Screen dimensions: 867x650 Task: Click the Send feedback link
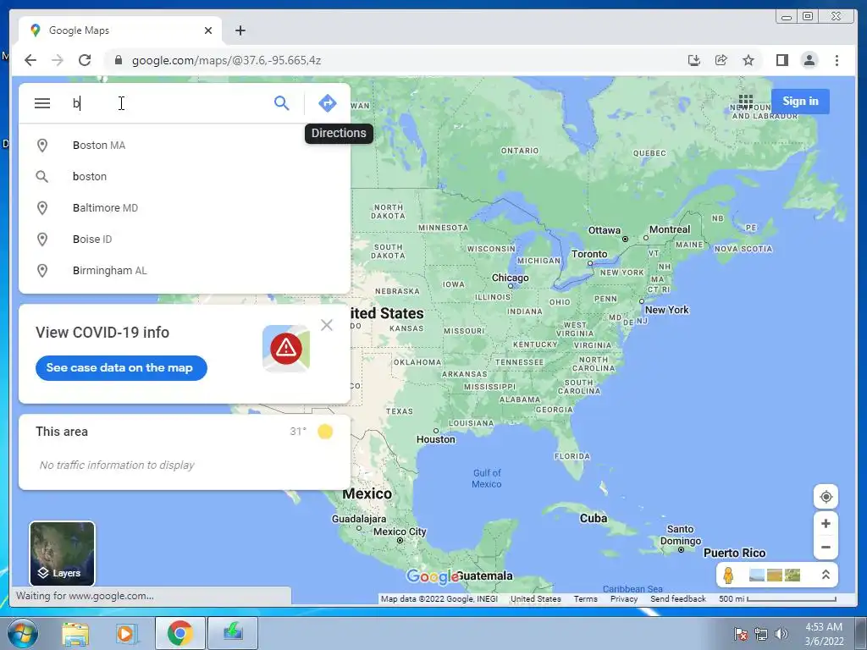(678, 598)
